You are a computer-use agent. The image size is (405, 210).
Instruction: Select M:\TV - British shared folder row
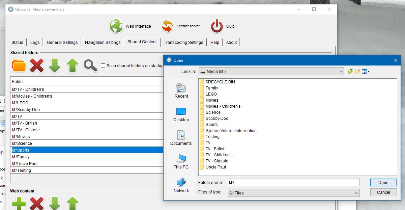[x=87, y=123]
